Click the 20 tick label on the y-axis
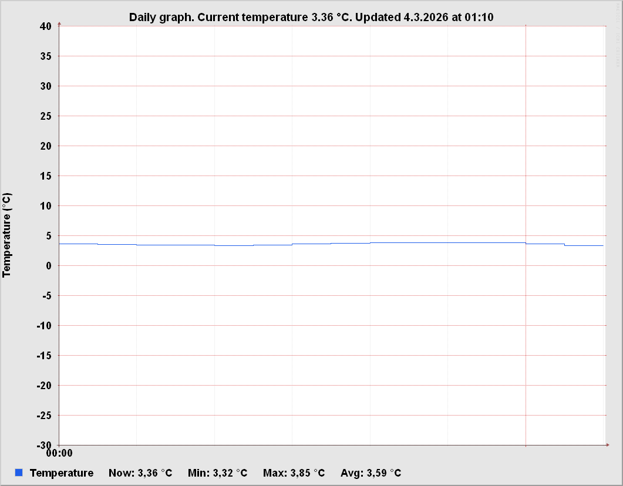Viewport: 623px width, 486px height. tap(46, 146)
